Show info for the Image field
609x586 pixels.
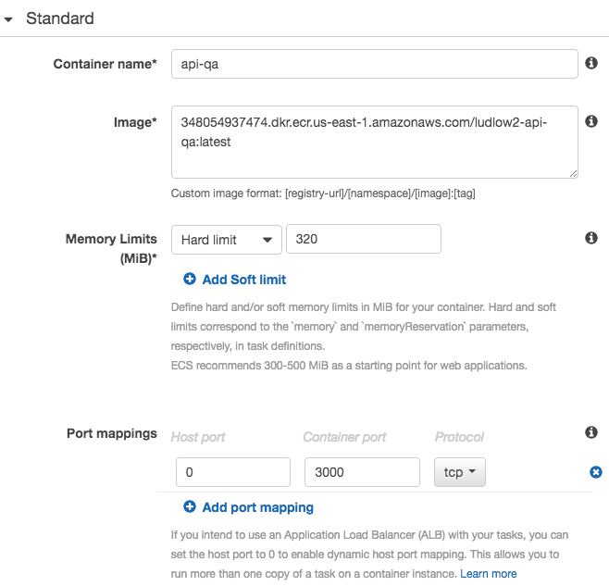591,121
